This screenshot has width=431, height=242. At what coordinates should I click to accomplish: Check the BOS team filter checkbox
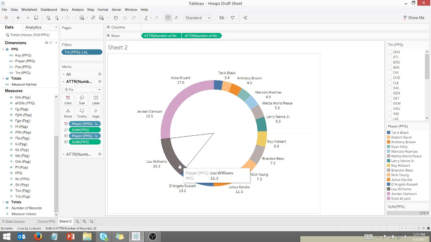click(390, 62)
